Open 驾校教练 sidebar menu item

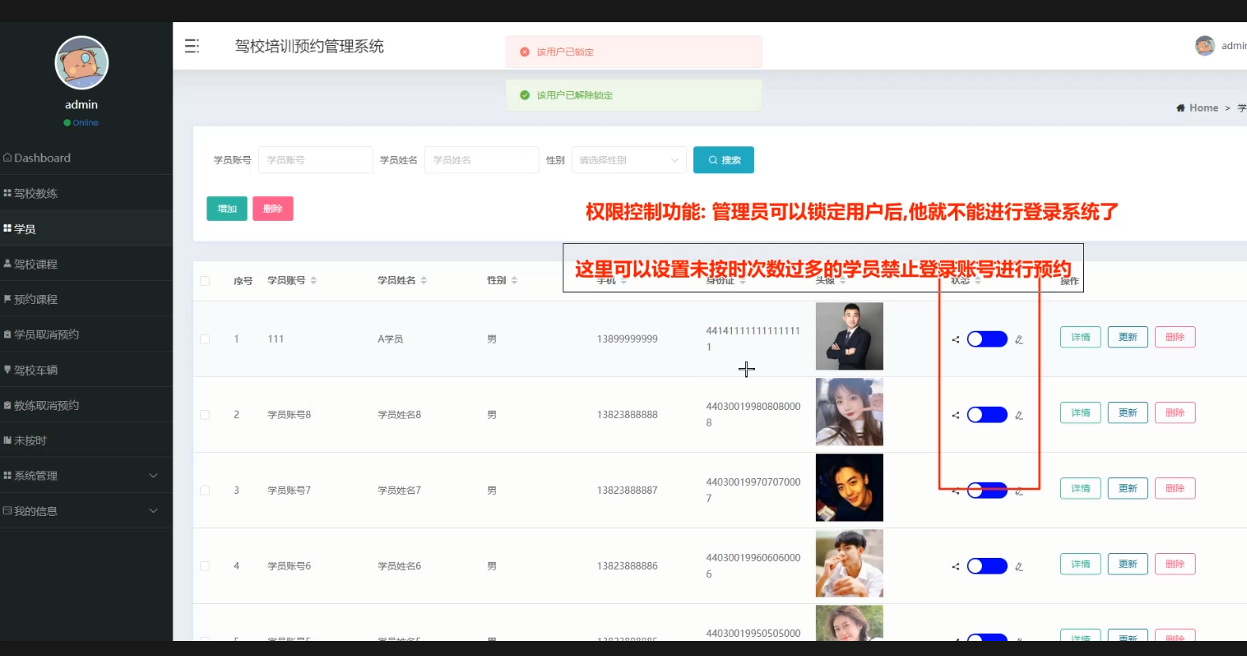pos(86,193)
